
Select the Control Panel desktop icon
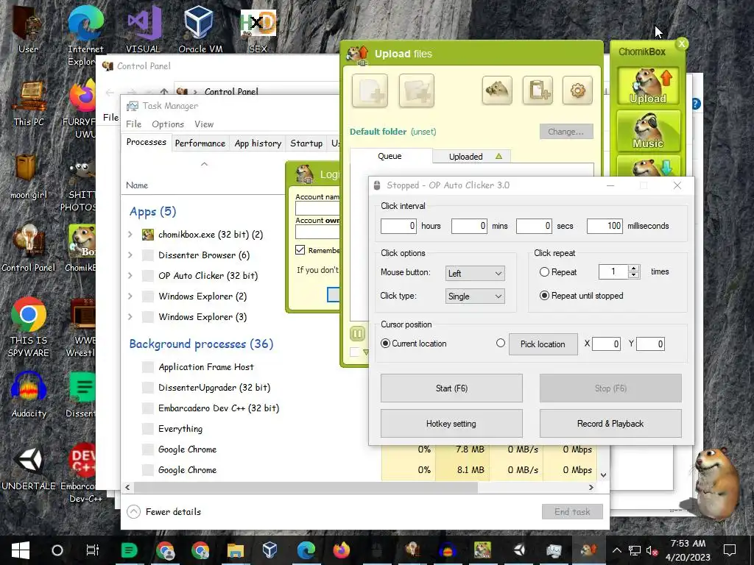29,249
